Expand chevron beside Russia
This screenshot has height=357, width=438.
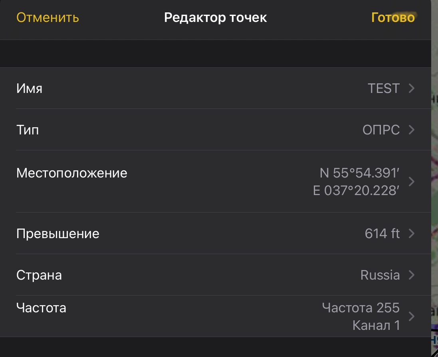(412, 275)
